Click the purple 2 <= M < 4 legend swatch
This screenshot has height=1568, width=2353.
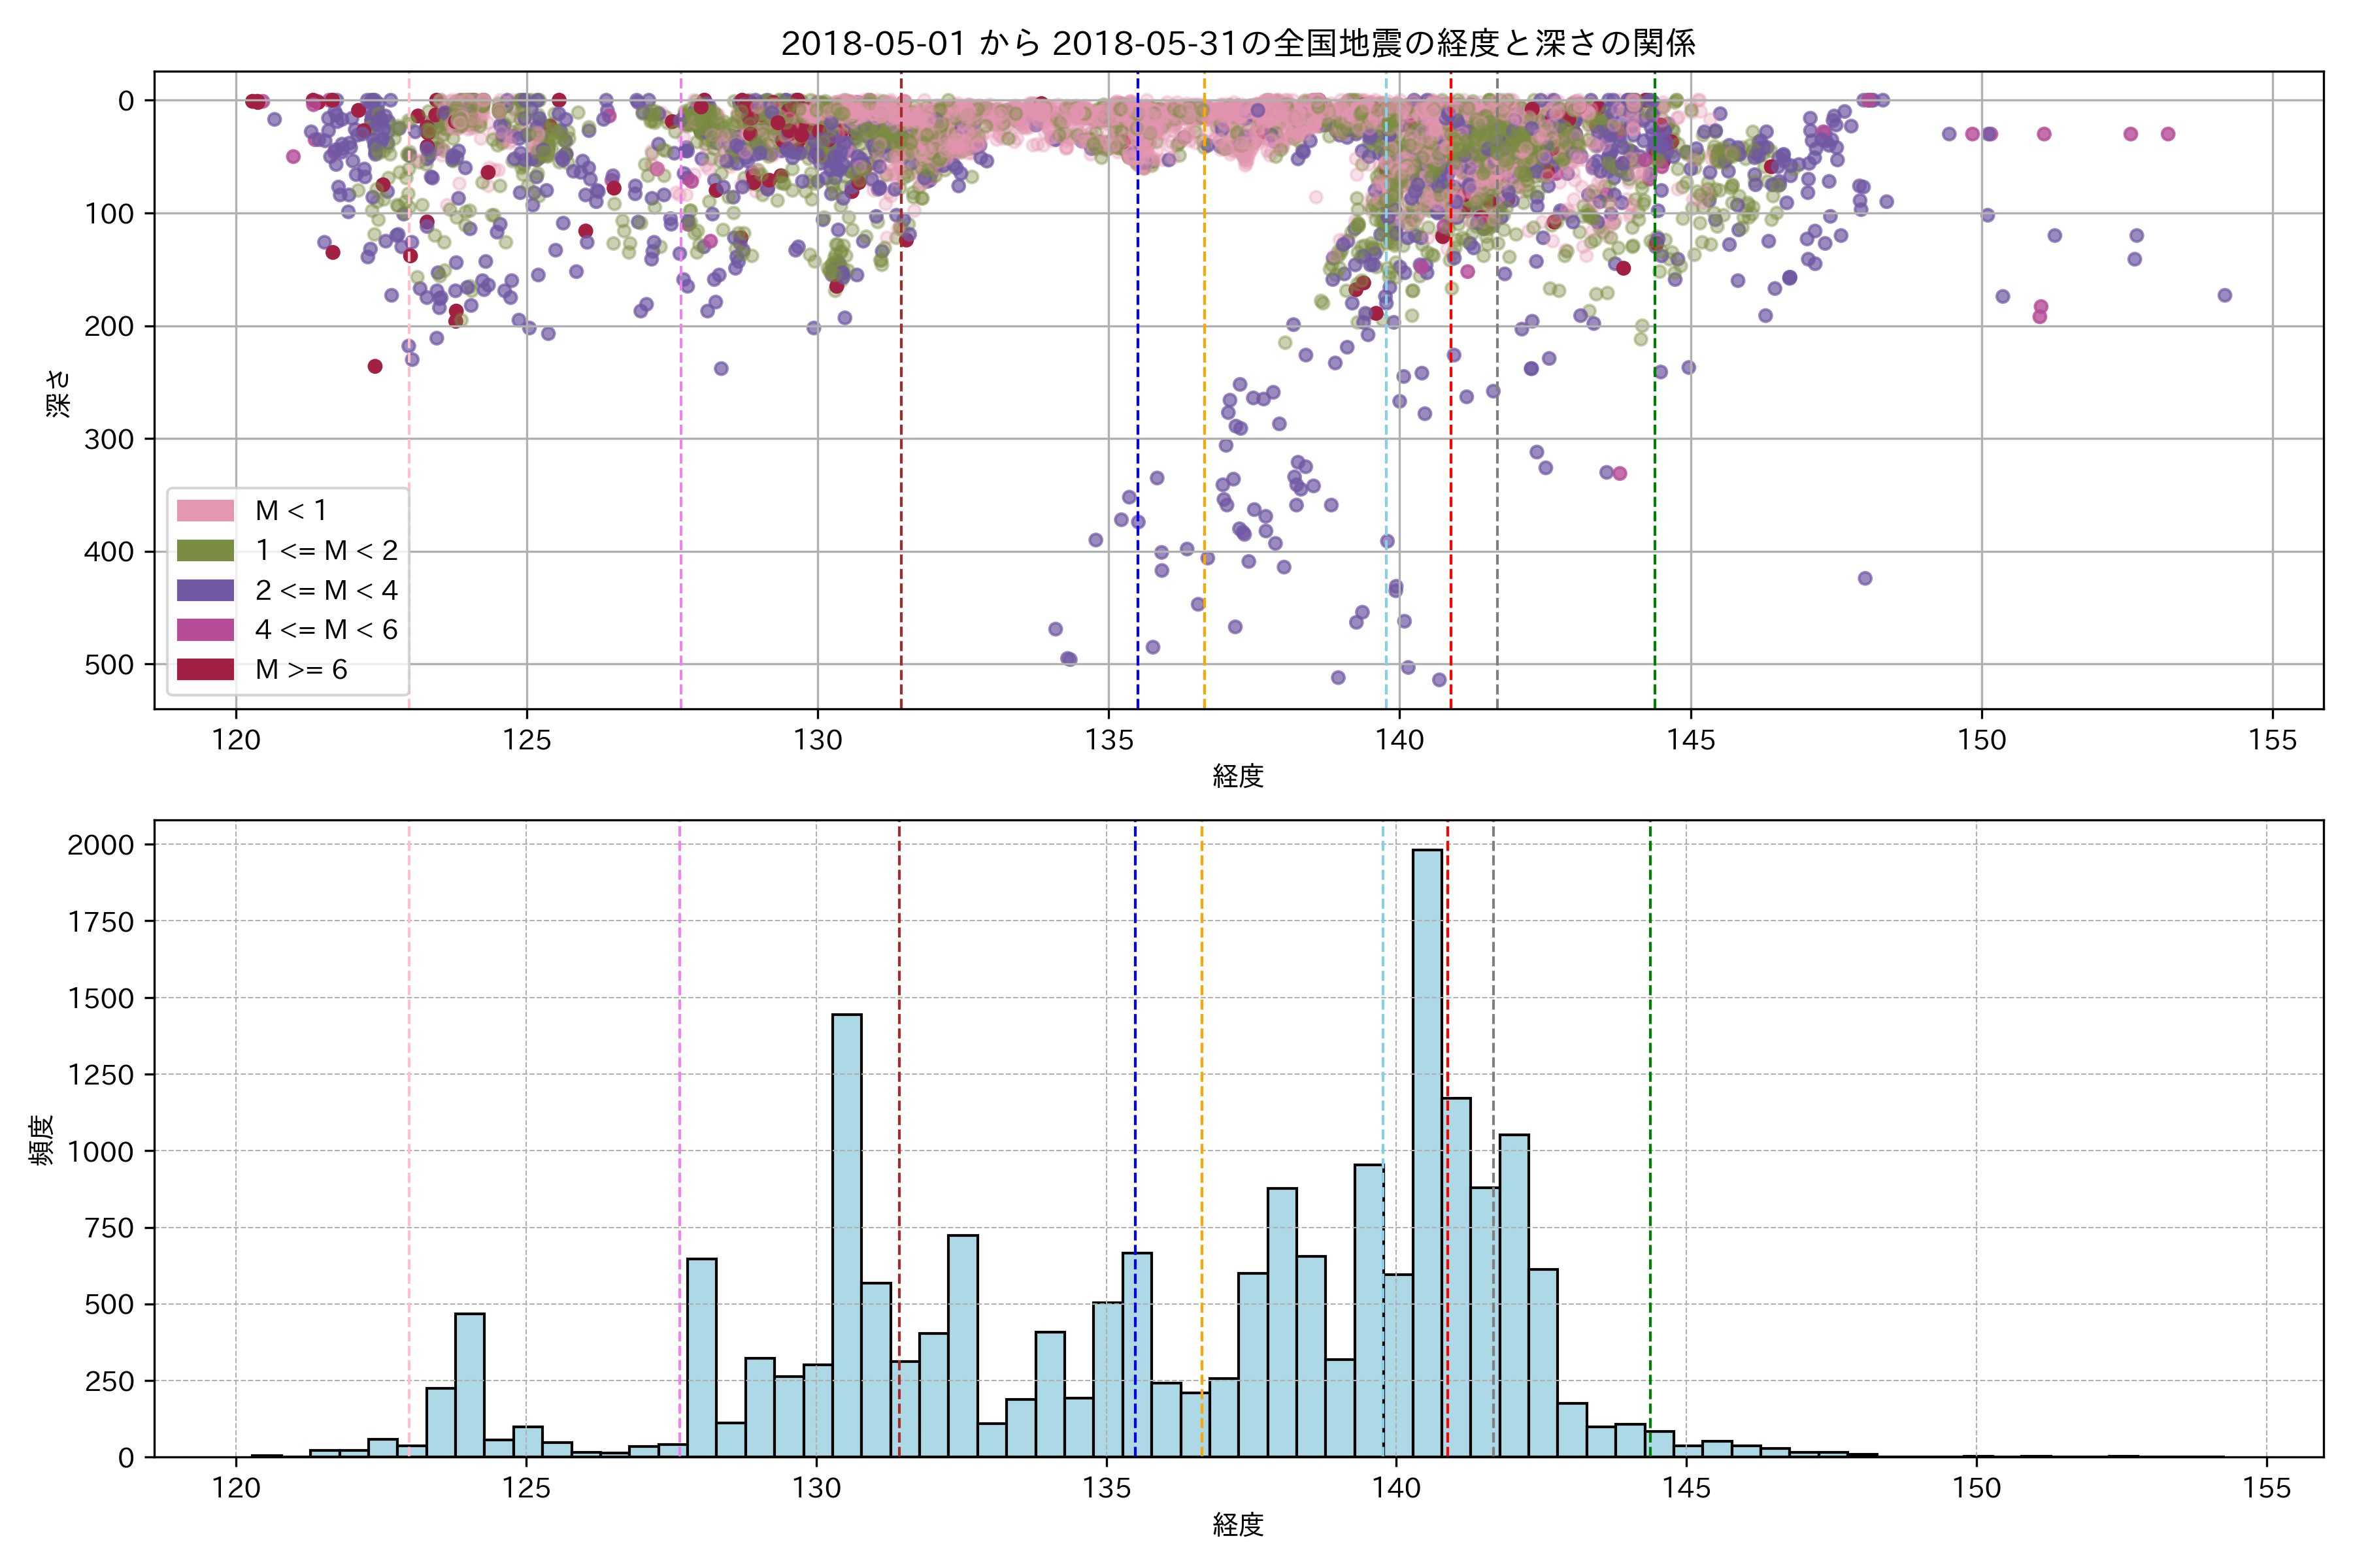205,590
